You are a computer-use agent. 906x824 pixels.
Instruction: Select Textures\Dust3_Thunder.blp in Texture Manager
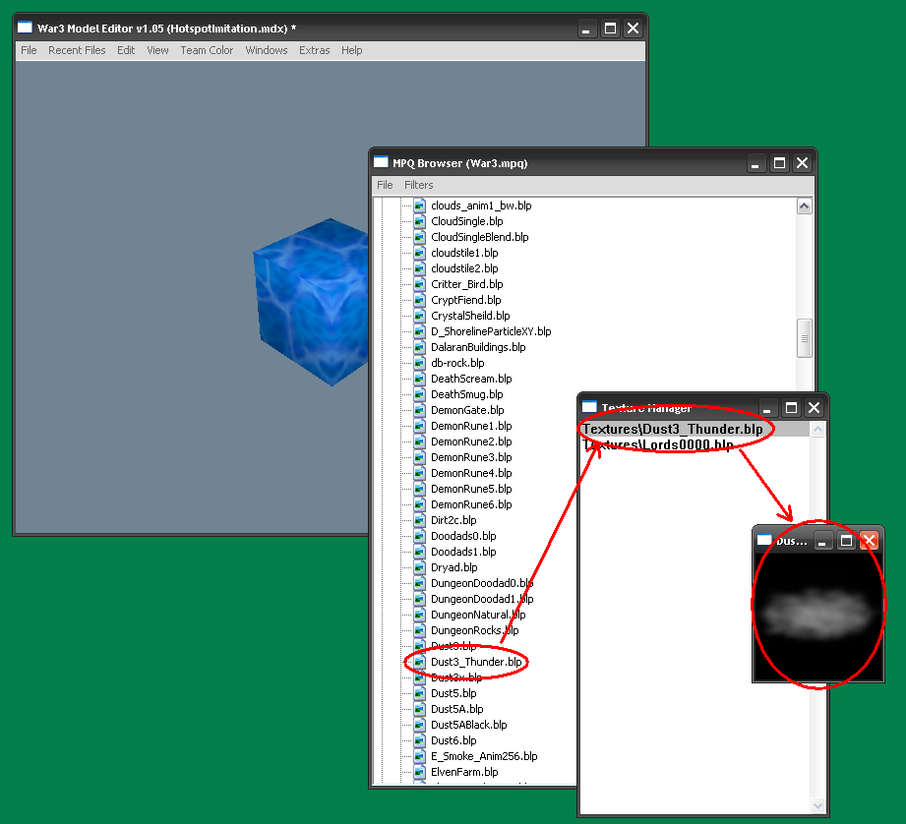pos(673,429)
